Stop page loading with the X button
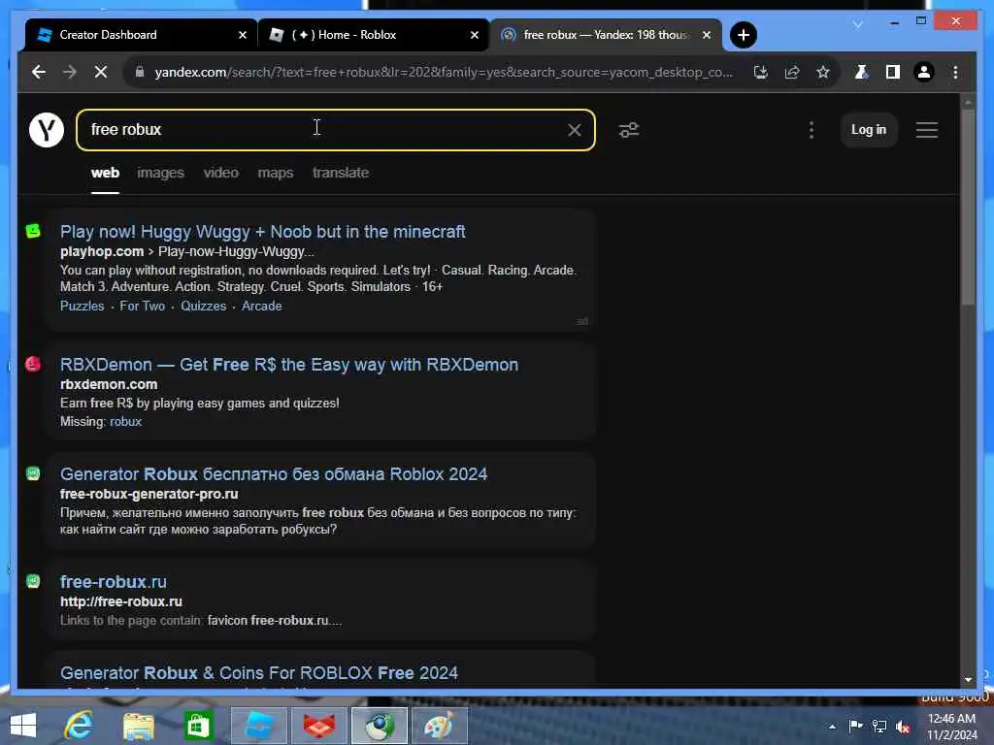The width and height of the screenshot is (994, 745). point(101,72)
